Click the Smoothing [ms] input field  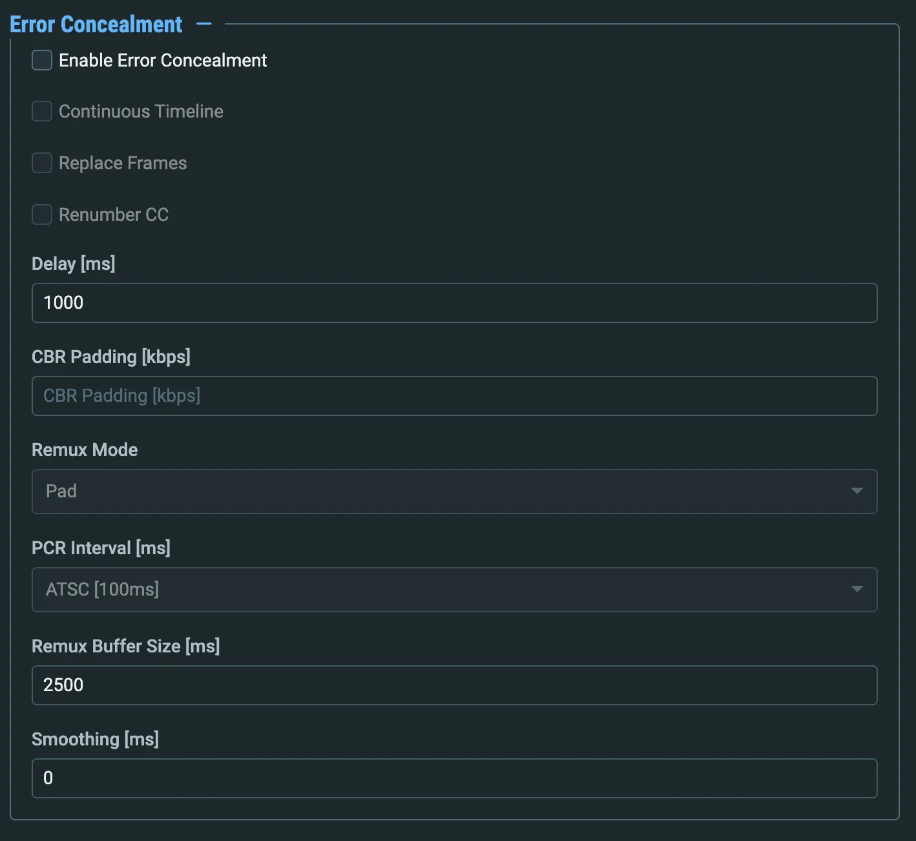click(455, 778)
